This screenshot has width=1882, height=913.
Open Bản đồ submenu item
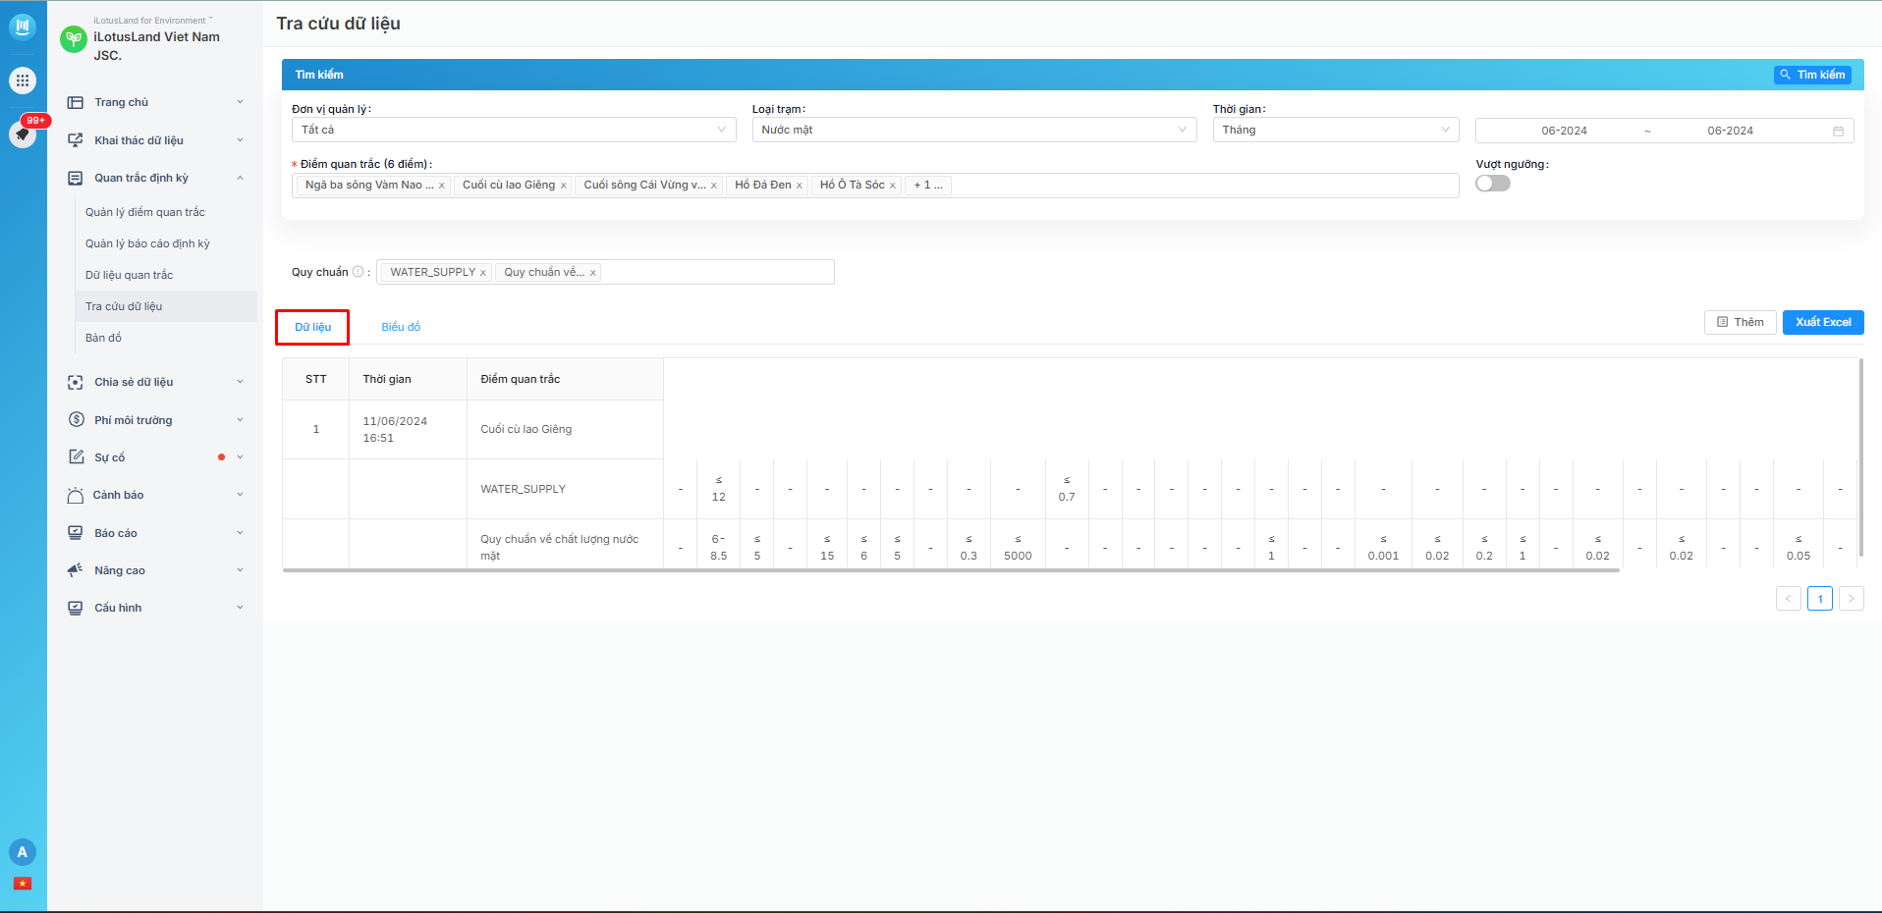point(166,338)
